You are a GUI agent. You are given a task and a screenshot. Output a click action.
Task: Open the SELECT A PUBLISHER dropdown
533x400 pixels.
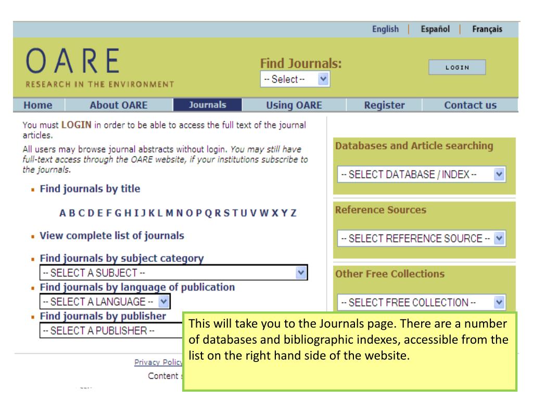(111, 331)
